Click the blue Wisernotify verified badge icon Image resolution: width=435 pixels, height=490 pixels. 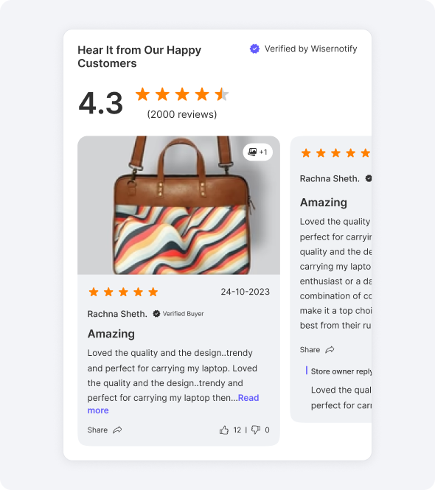pos(254,49)
